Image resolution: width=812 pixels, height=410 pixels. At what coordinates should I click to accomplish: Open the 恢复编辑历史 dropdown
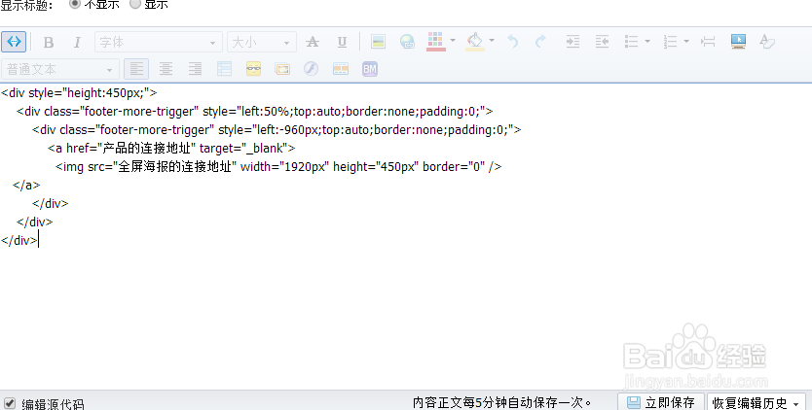(x=756, y=402)
